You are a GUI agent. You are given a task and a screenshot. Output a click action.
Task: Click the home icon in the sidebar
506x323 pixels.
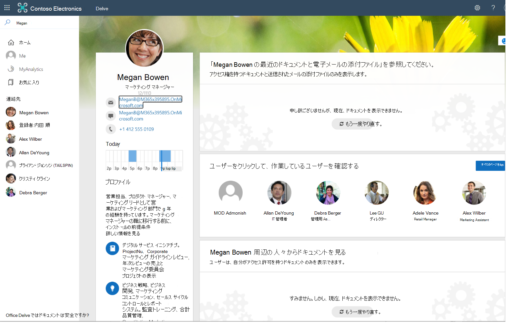(x=11, y=43)
